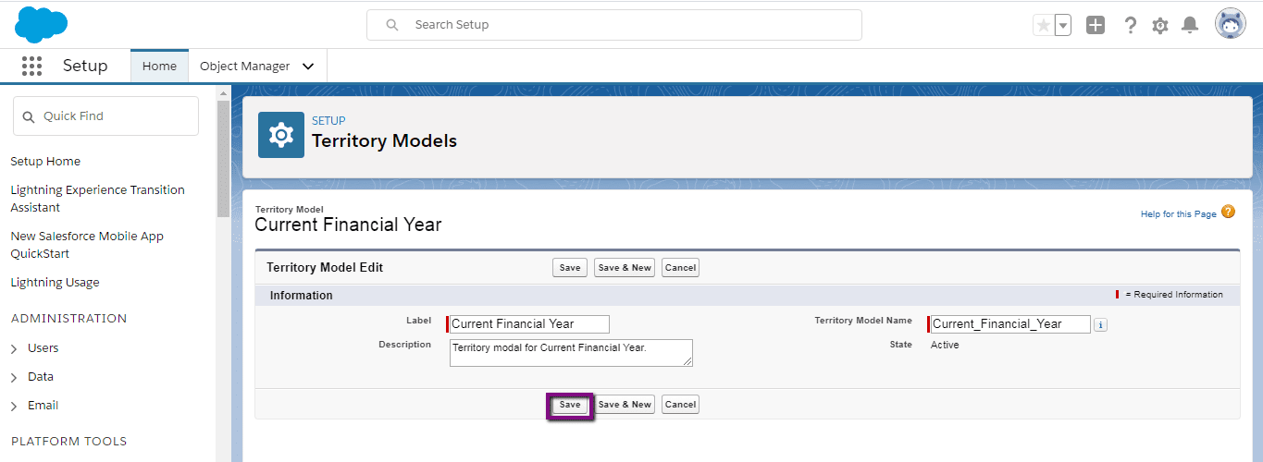Edit the Label field Current Financial Year

[529, 324]
